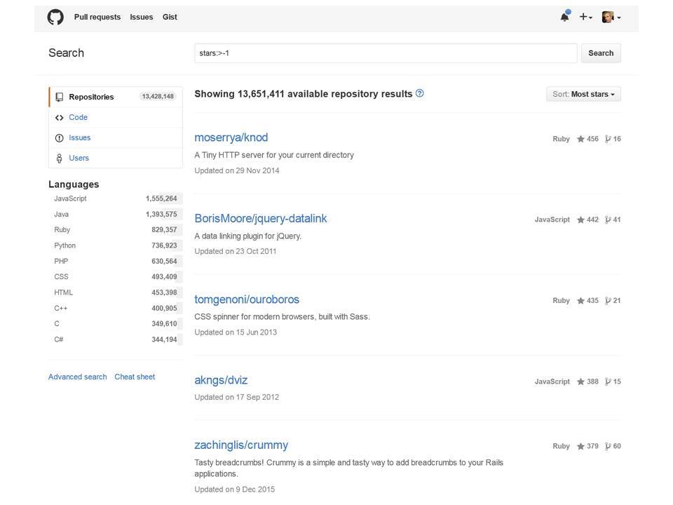673x505 pixels.
Task: Click the JavaScript label on akngs/dviz row
Action: [x=552, y=382]
